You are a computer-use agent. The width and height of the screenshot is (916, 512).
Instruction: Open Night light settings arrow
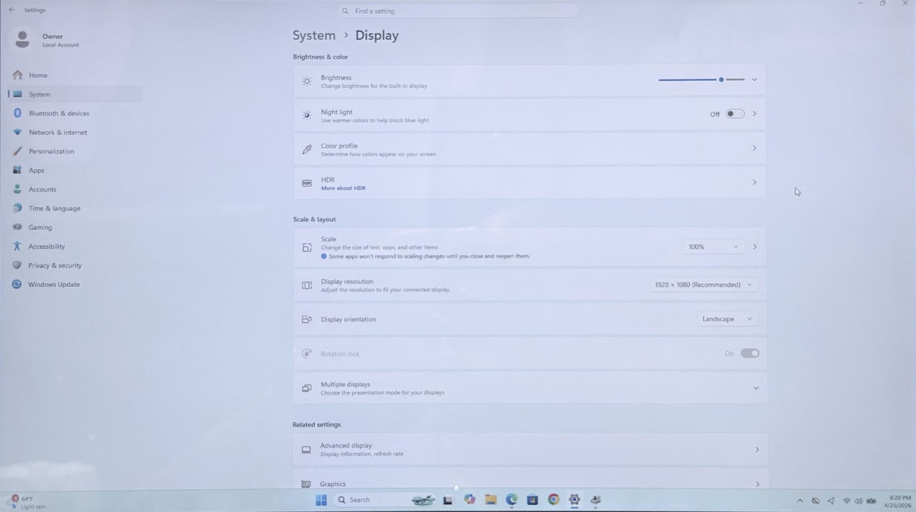(755, 114)
